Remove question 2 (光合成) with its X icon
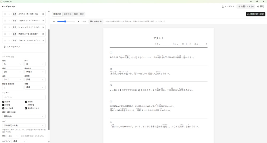Viewport: 267px width, 143px height. click(43, 21)
